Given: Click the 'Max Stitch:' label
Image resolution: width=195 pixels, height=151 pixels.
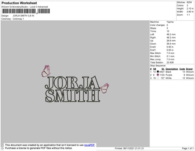Looking at the screenshot, I should [156, 53].
